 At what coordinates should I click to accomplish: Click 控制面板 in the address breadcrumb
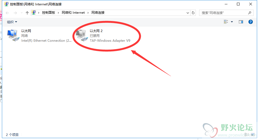coord(48,13)
